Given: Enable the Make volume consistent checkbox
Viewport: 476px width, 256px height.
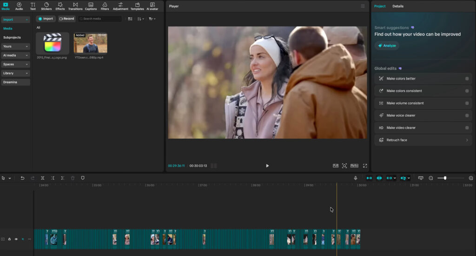Looking at the screenshot, I should 467,103.
